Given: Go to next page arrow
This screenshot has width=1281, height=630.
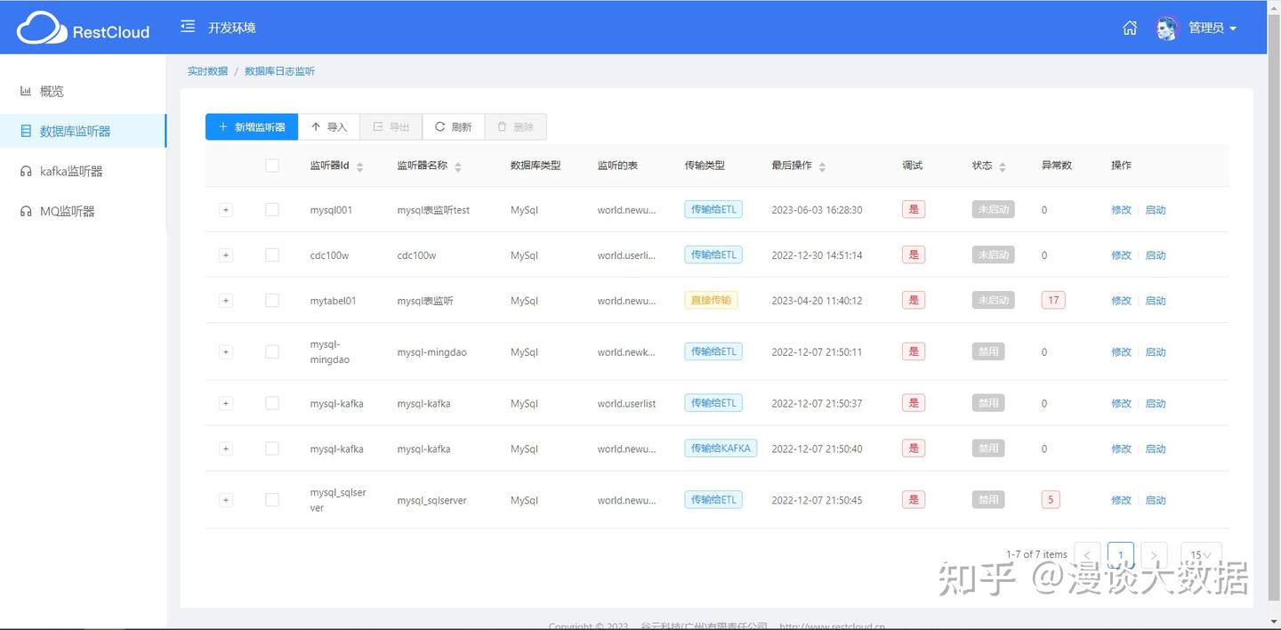Looking at the screenshot, I should click(x=1154, y=555).
